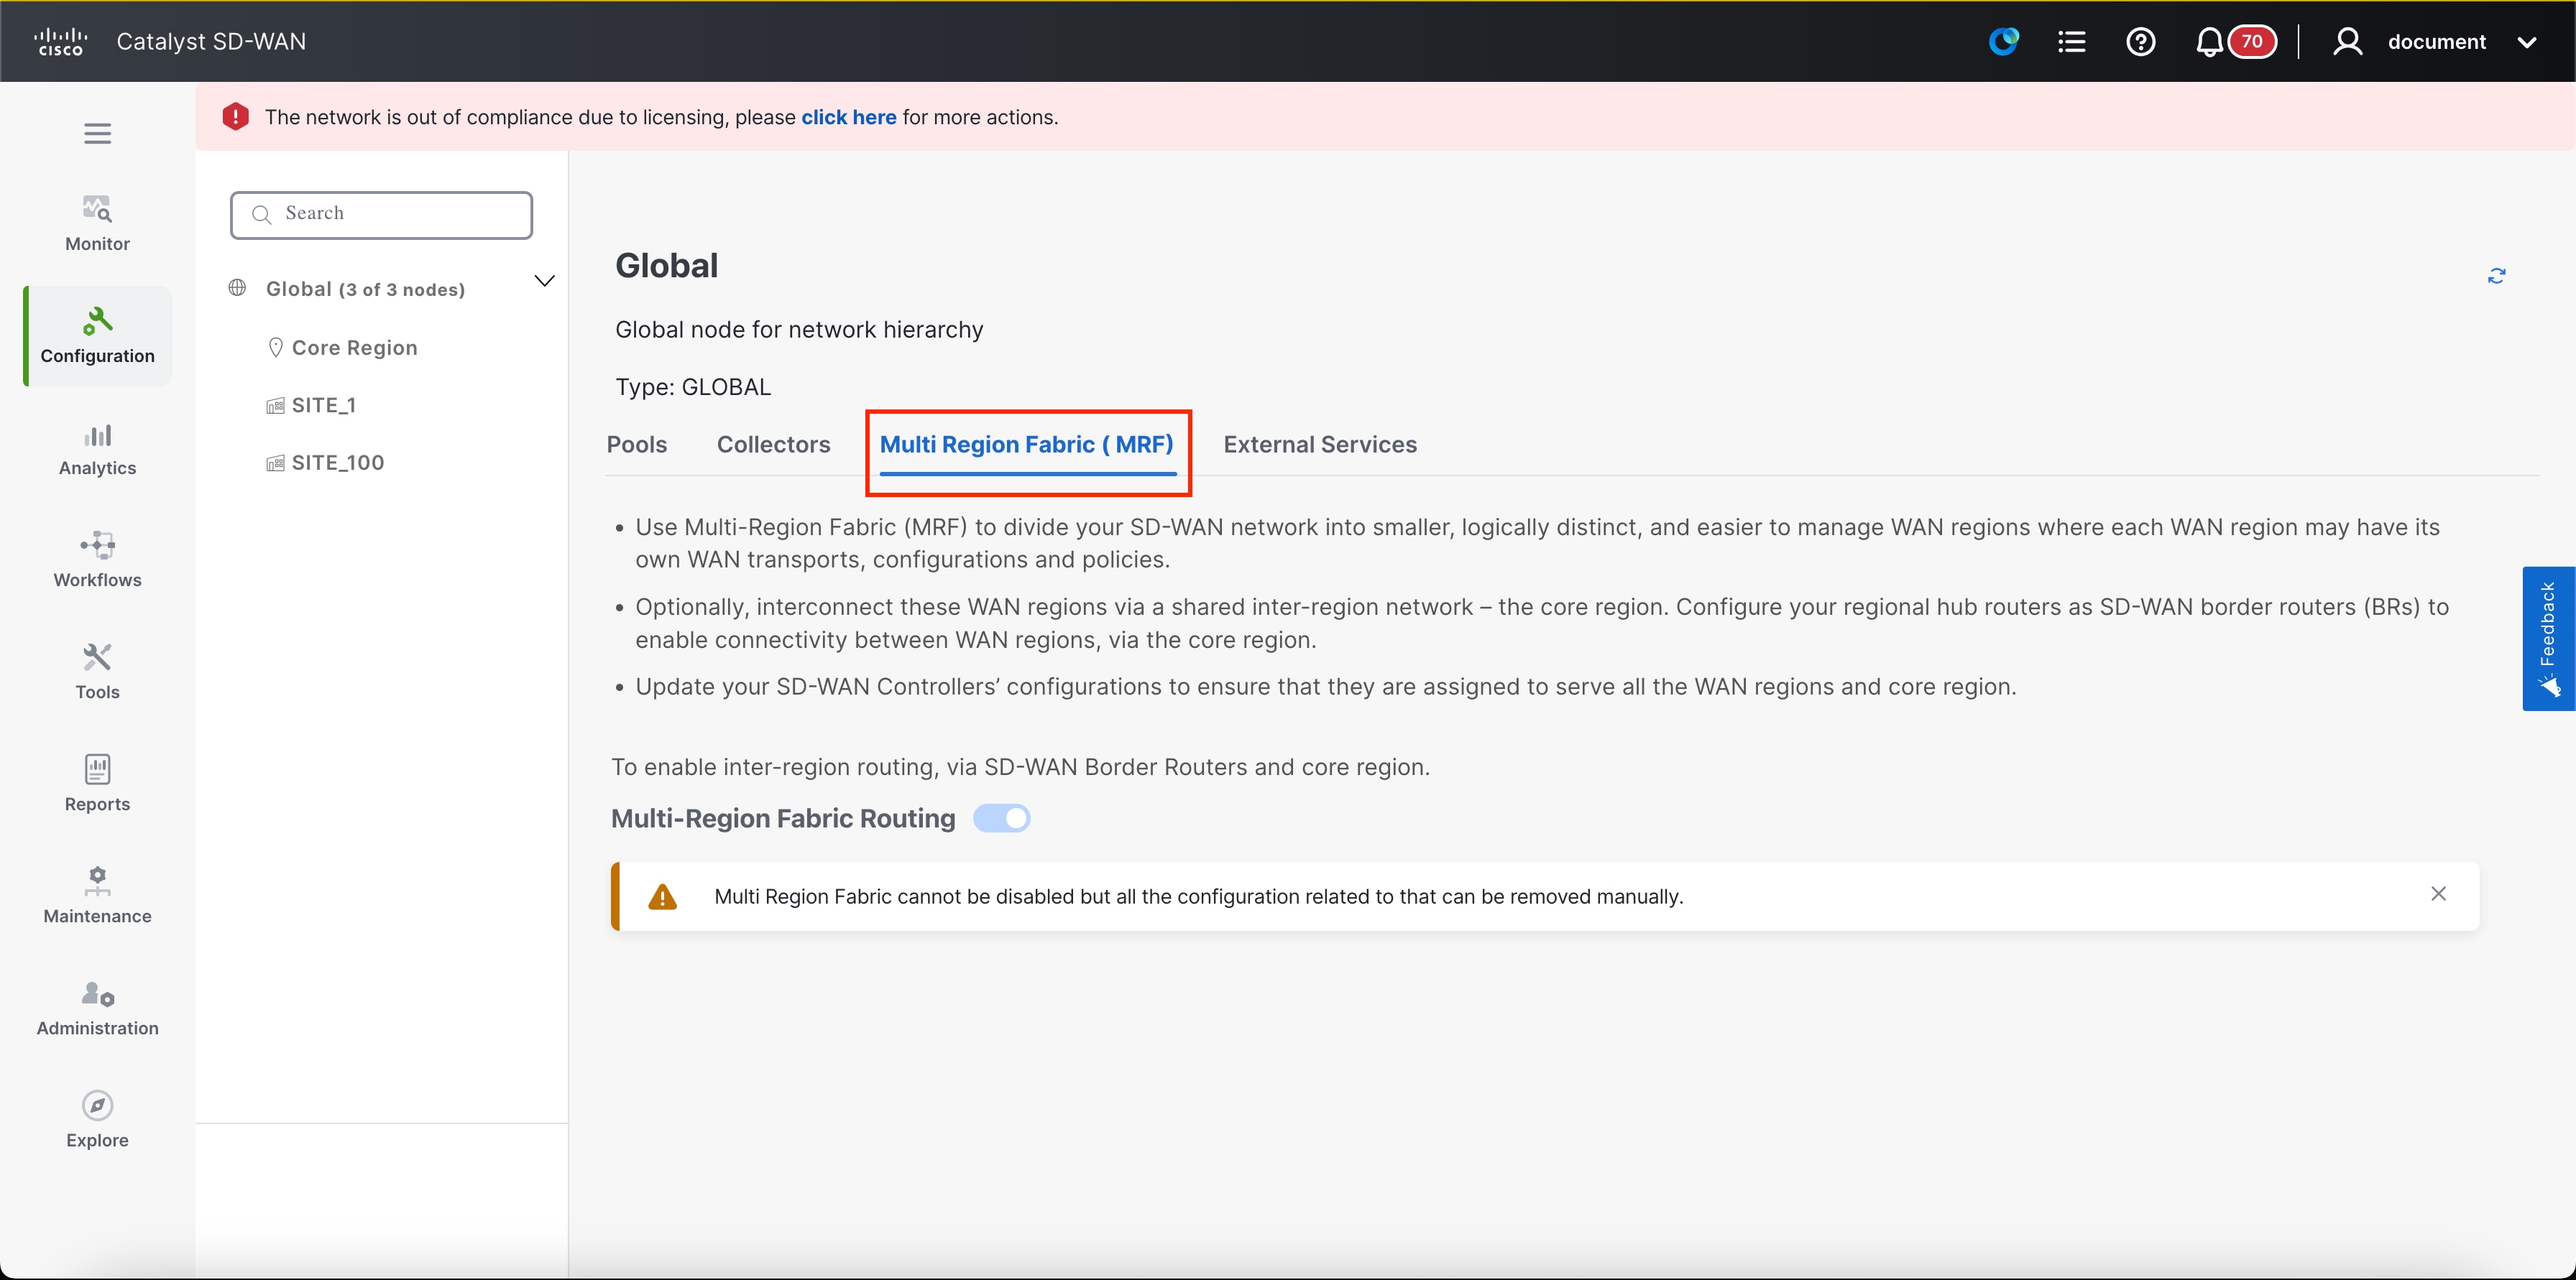Focus the hierarchy Search field

(x=381, y=215)
